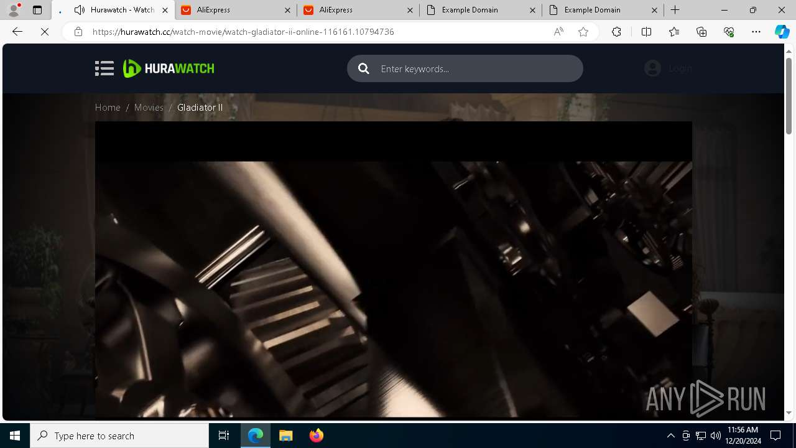Click the taskbar search box

pos(119,436)
